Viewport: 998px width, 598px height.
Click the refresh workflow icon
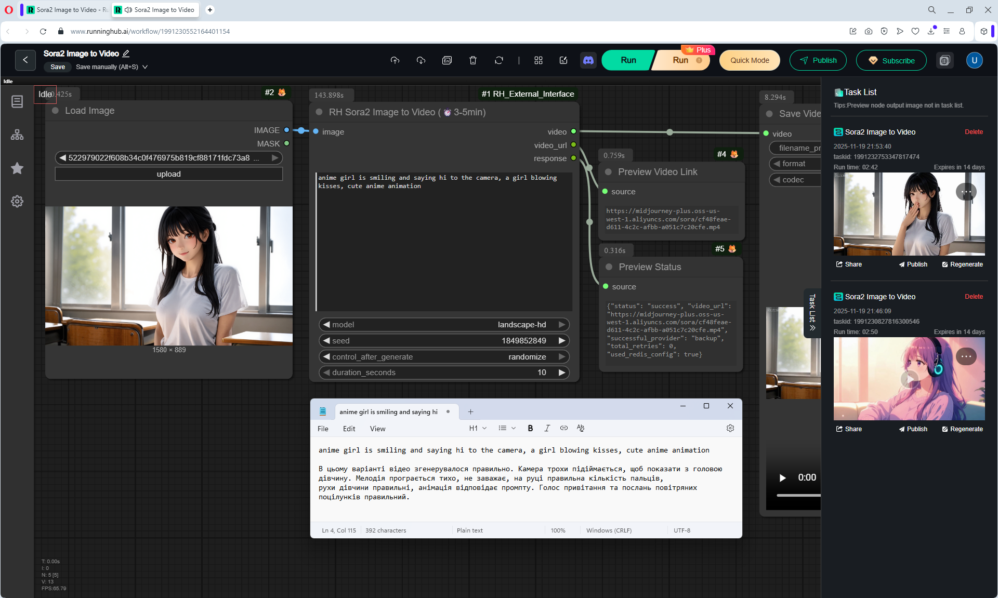pos(498,60)
